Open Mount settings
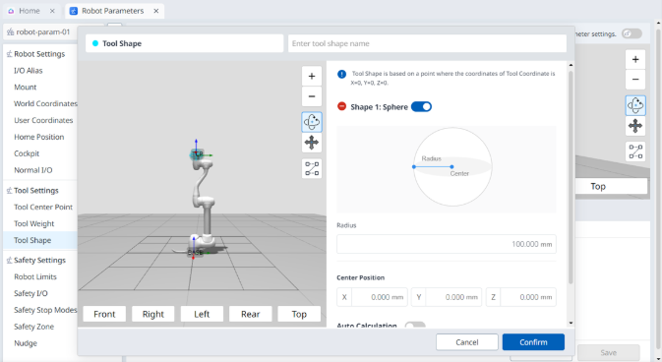Viewport: 662px width, 362px height. 26,87
